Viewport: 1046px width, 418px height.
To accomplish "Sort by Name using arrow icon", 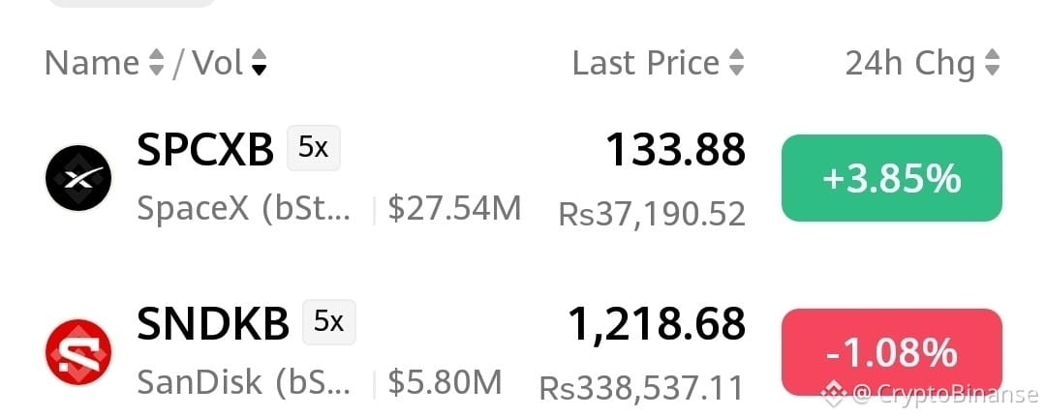I will tap(155, 63).
